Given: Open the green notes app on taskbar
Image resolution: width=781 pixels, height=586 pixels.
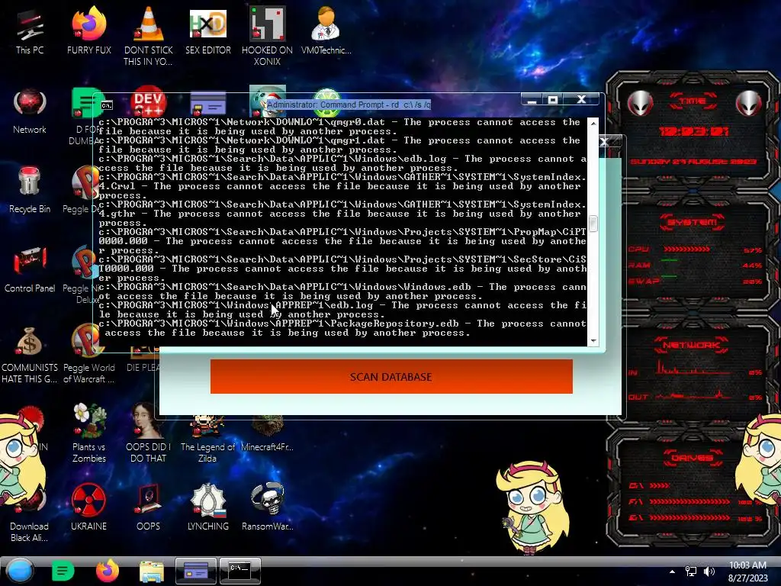Looking at the screenshot, I should pyautogui.click(x=63, y=571).
